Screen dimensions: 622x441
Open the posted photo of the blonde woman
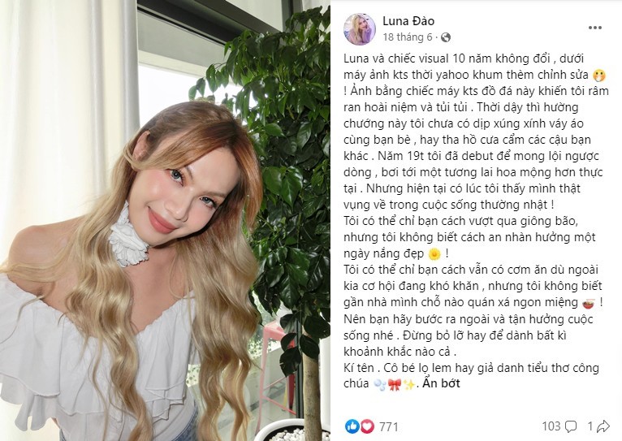pos(165,221)
